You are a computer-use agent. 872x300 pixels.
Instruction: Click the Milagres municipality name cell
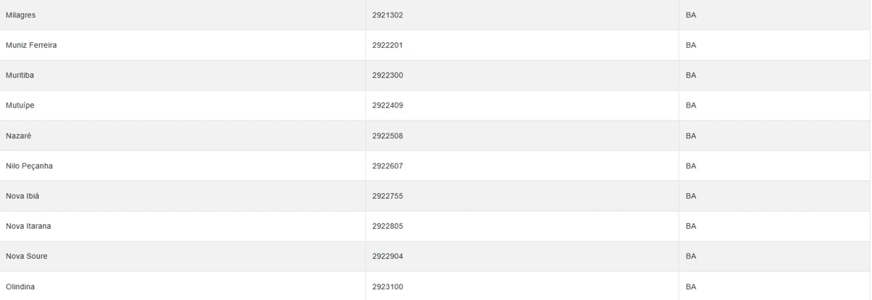(21, 15)
